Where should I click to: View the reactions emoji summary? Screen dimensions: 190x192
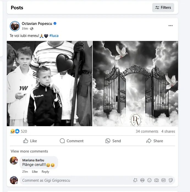pos(15,131)
